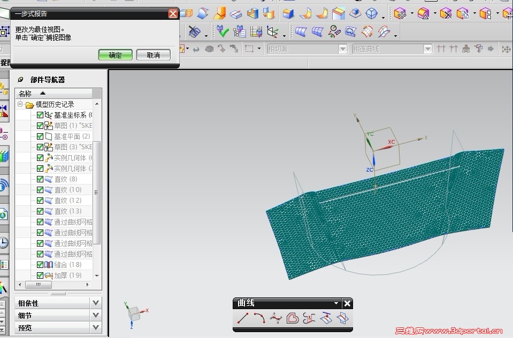Uncheck the 直纹 (13) checkbox
Screen dimensions: 513x338
coord(40,211)
